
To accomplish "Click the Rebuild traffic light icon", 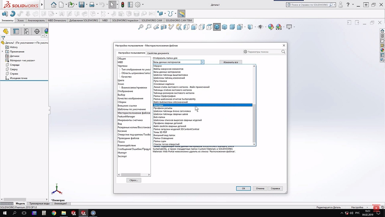I will pyautogui.click(x=123, y=5).
